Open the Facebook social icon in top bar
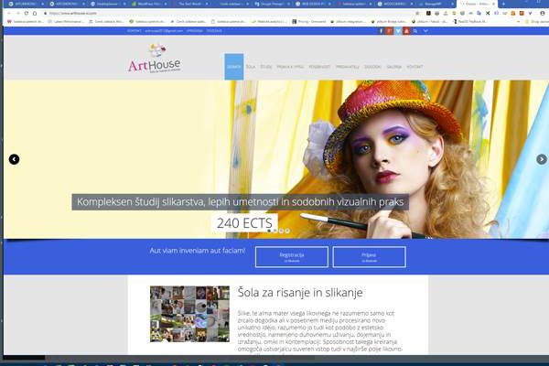Image resolution: width=549 pixels, height=366 pixels. (382, 31)
